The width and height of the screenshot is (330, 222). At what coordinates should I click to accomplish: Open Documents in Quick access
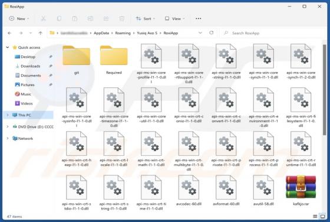point(31,75)
